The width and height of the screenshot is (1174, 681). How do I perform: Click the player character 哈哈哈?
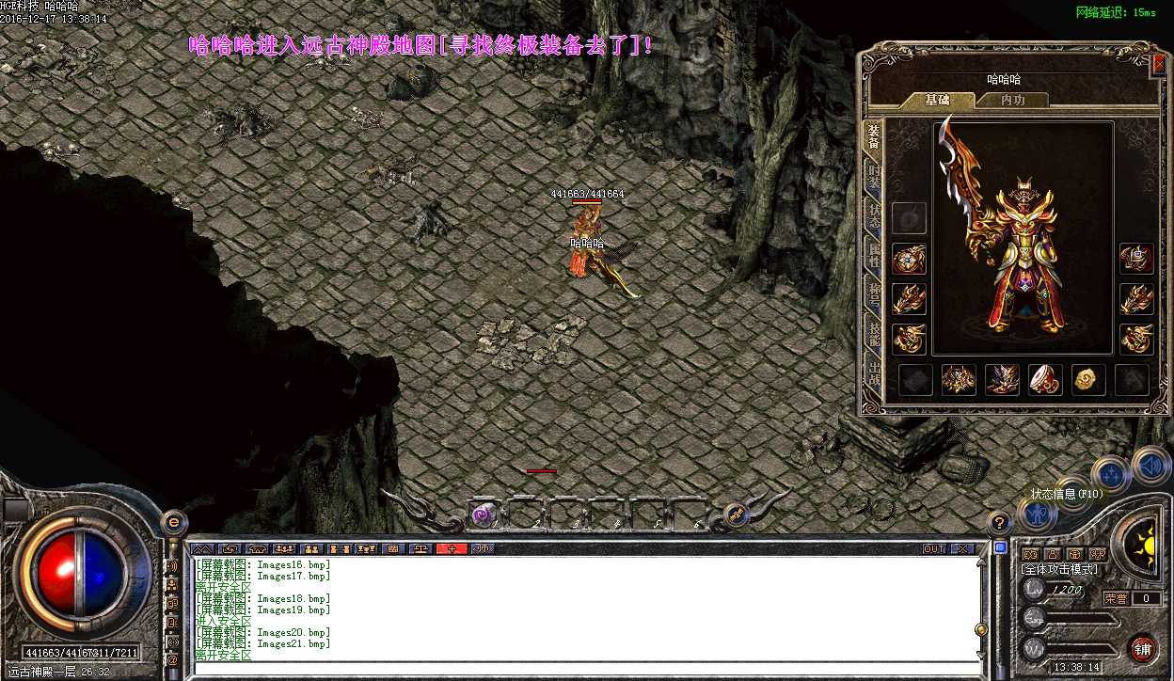586,246
